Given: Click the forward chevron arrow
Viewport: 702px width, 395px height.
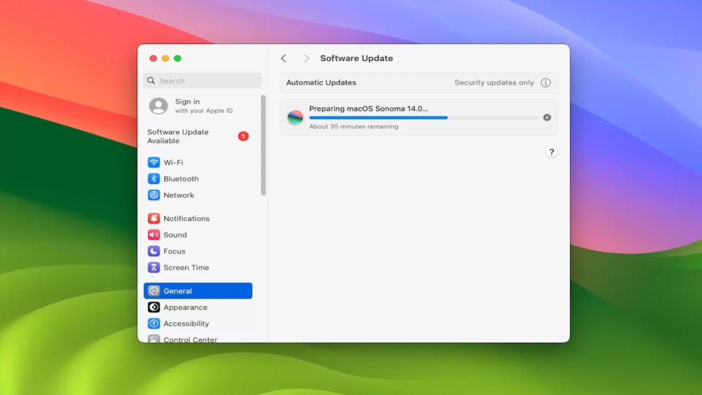Looking at the screenshot, I should click(307, 58).
